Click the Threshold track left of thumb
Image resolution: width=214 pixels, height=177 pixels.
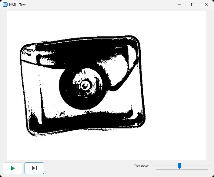(166, 166)
